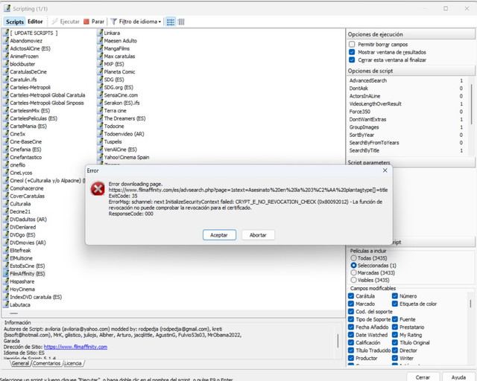This screenshot has width=477, height=381.
Task: Click script icon beside AnimeFrozen
Action: pyautogui.click(x=6, y=57)
